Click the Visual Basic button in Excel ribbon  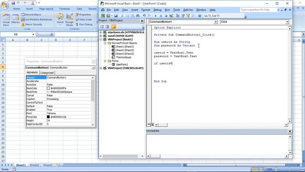pos(6,20)
